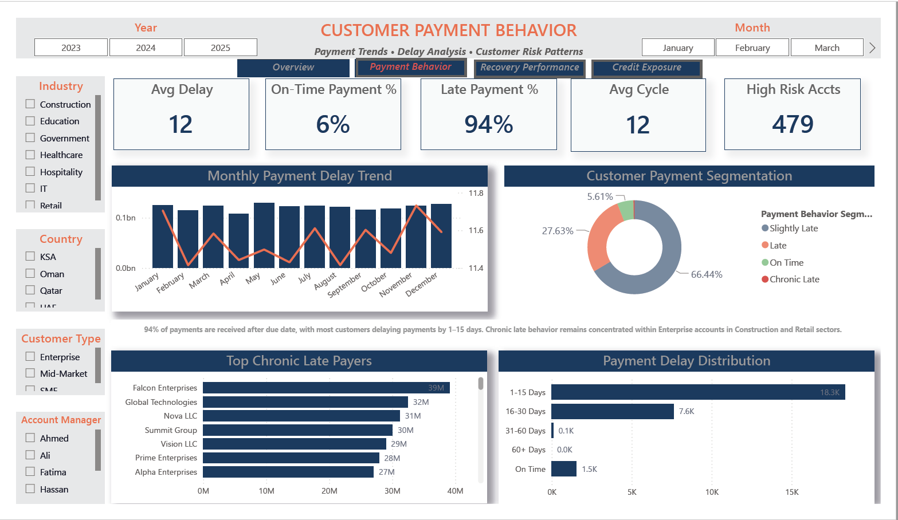The height and width of the screenshot is (520, 898).
Task: Select the Late Payment % card
Action: click(489, 114)
